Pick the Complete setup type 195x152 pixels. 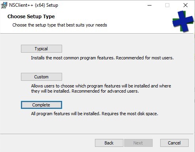click(x=42, y=105)
